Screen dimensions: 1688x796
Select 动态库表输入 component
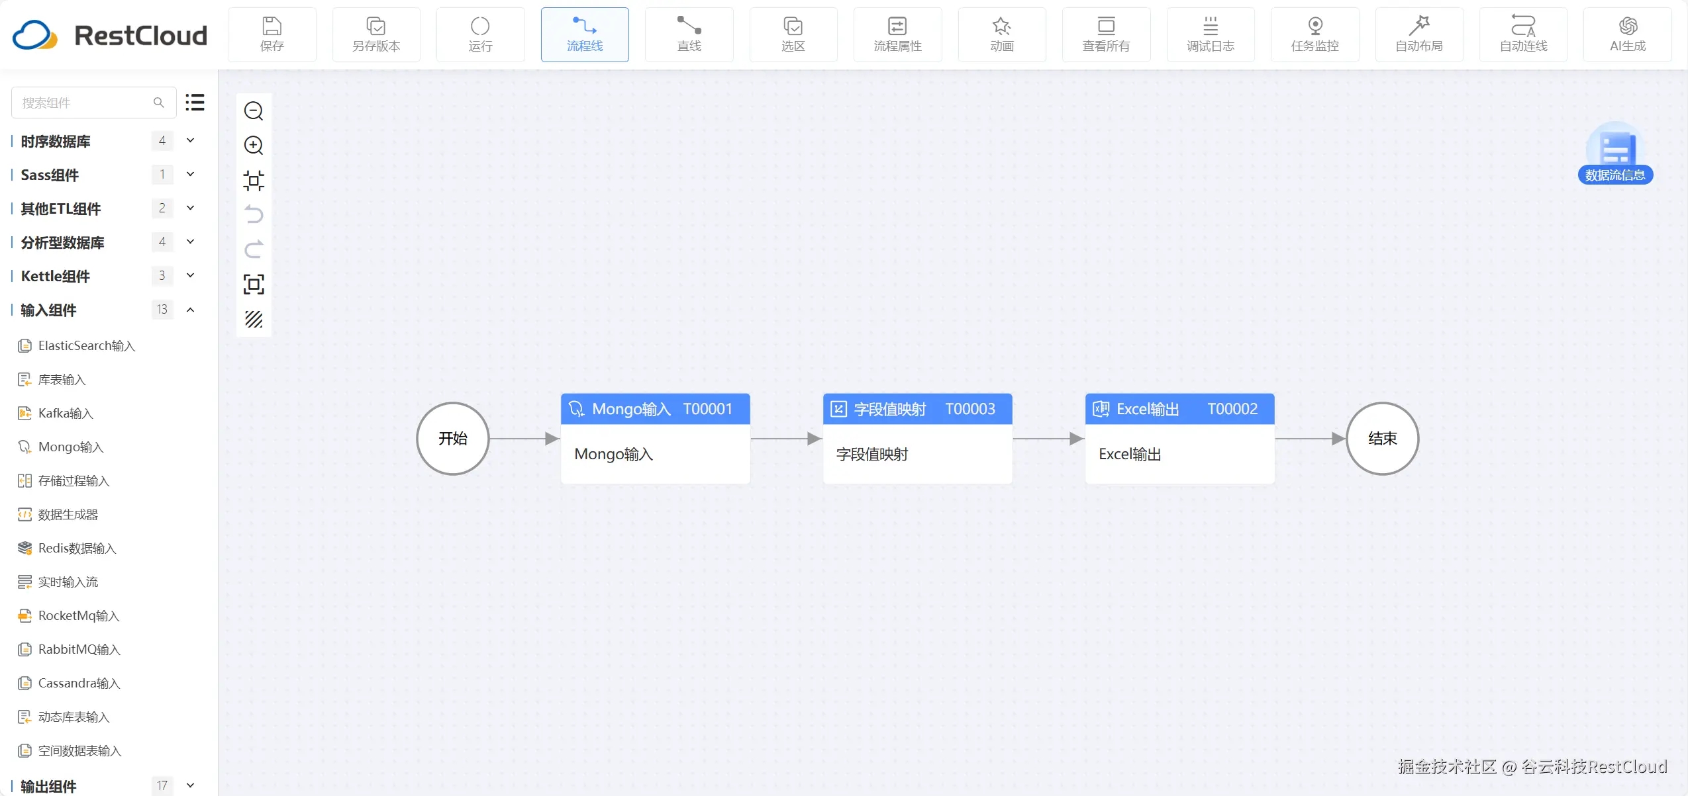[64, 717]
